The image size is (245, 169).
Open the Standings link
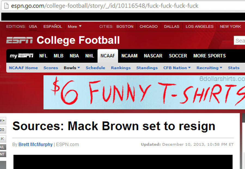coord(147,68)
